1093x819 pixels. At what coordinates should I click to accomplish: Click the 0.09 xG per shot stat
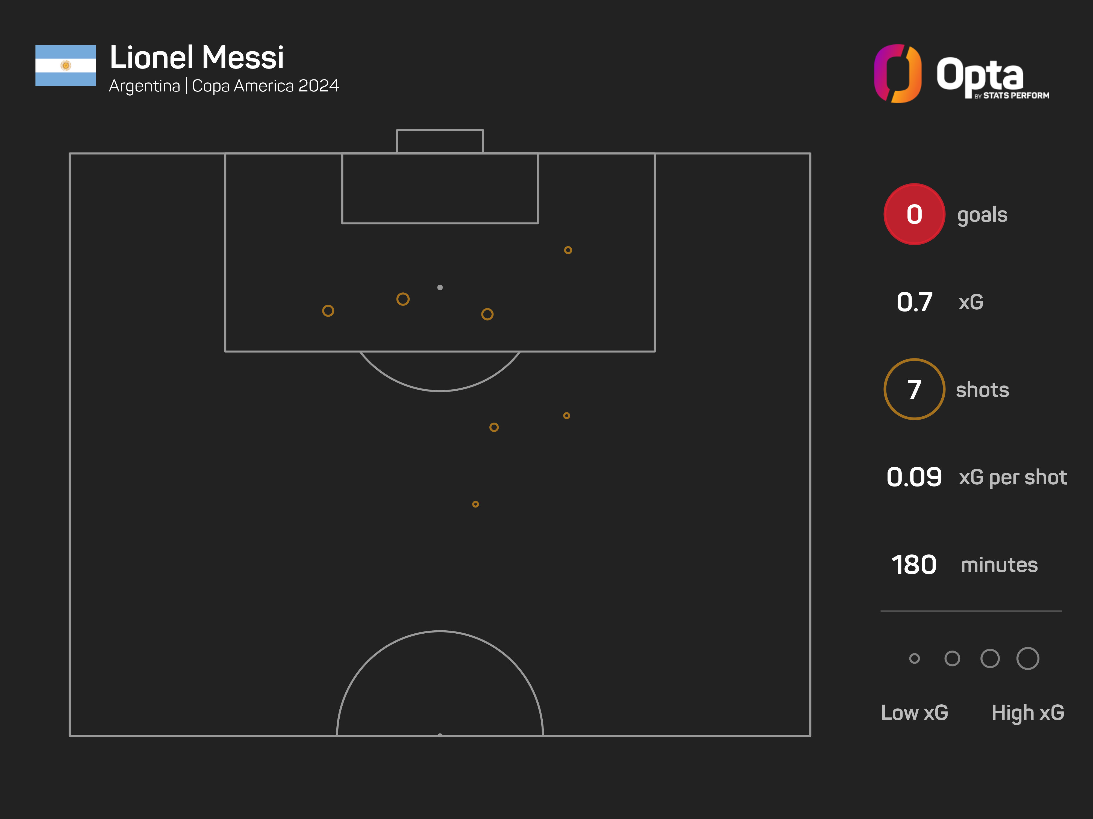tap(914, 477)
